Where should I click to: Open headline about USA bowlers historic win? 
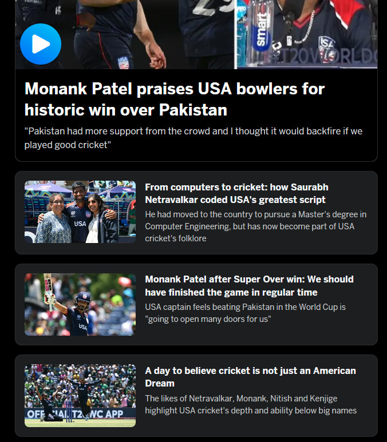175,99
